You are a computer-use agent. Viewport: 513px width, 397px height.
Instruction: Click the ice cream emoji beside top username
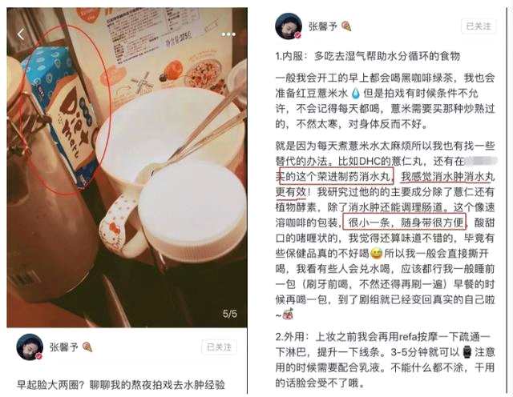(345, 26)
